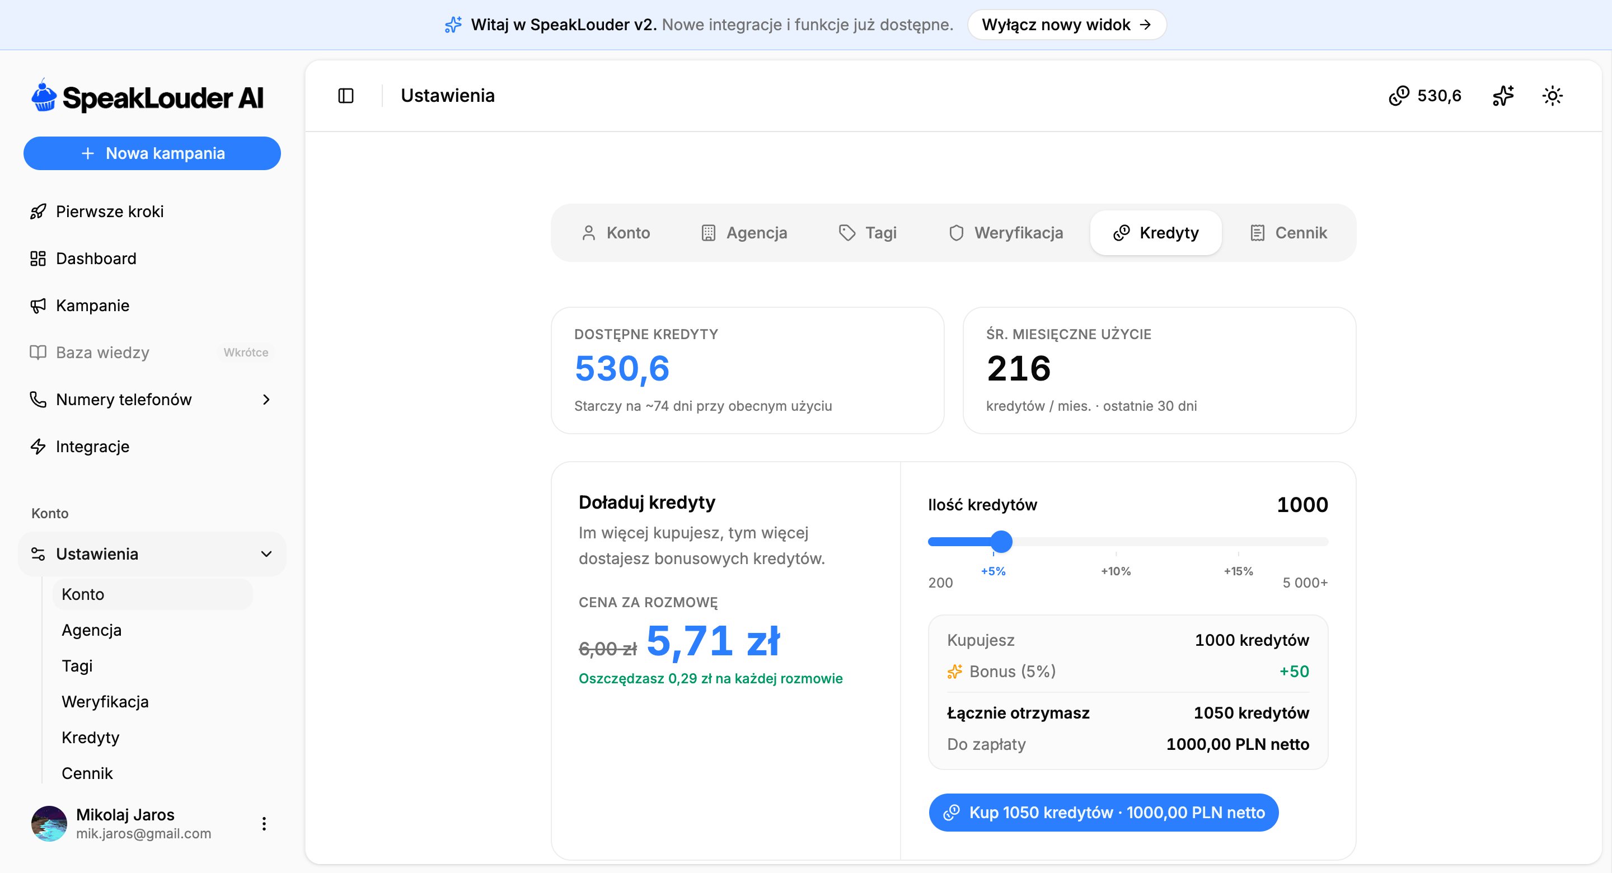Click the SpeakLouder AI cupcake logo

(147, 97)
